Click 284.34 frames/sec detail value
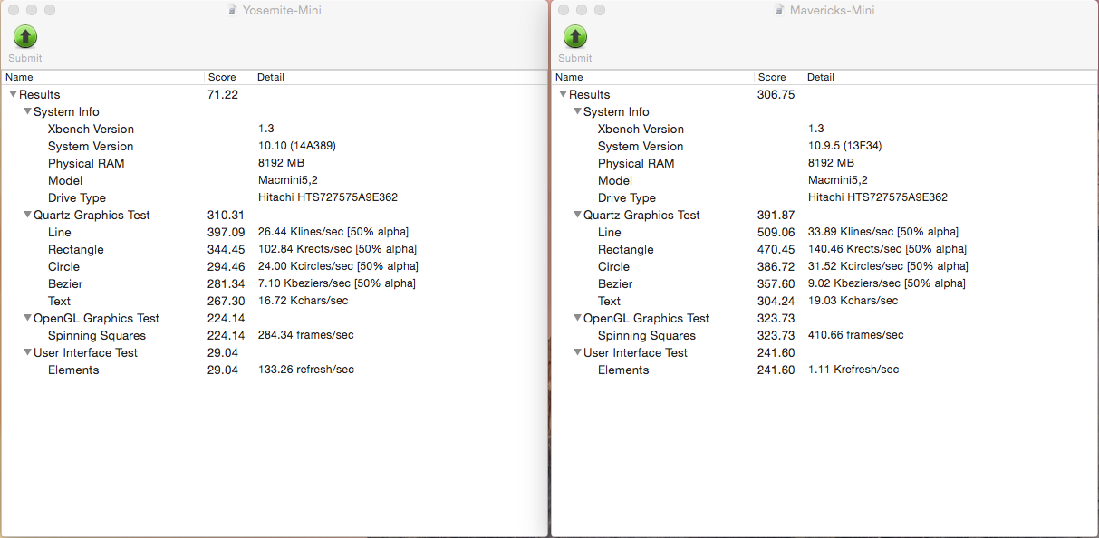This screenshot has height=538, width=1099. point(306,335)
